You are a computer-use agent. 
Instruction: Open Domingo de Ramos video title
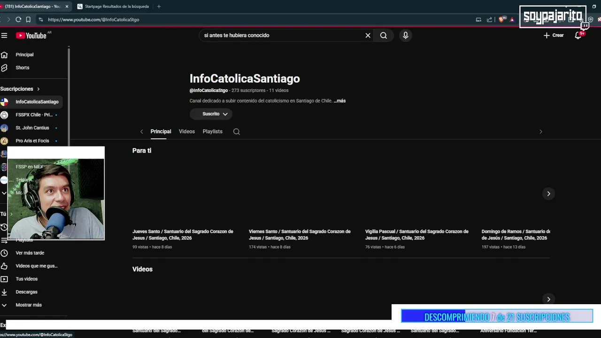pos(516,235)
